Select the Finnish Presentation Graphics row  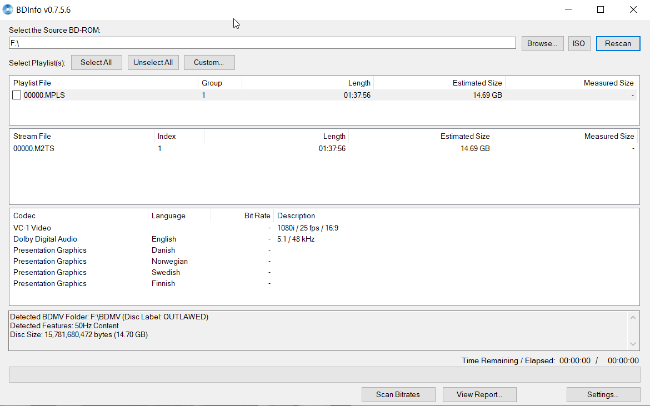pos(324,284)
